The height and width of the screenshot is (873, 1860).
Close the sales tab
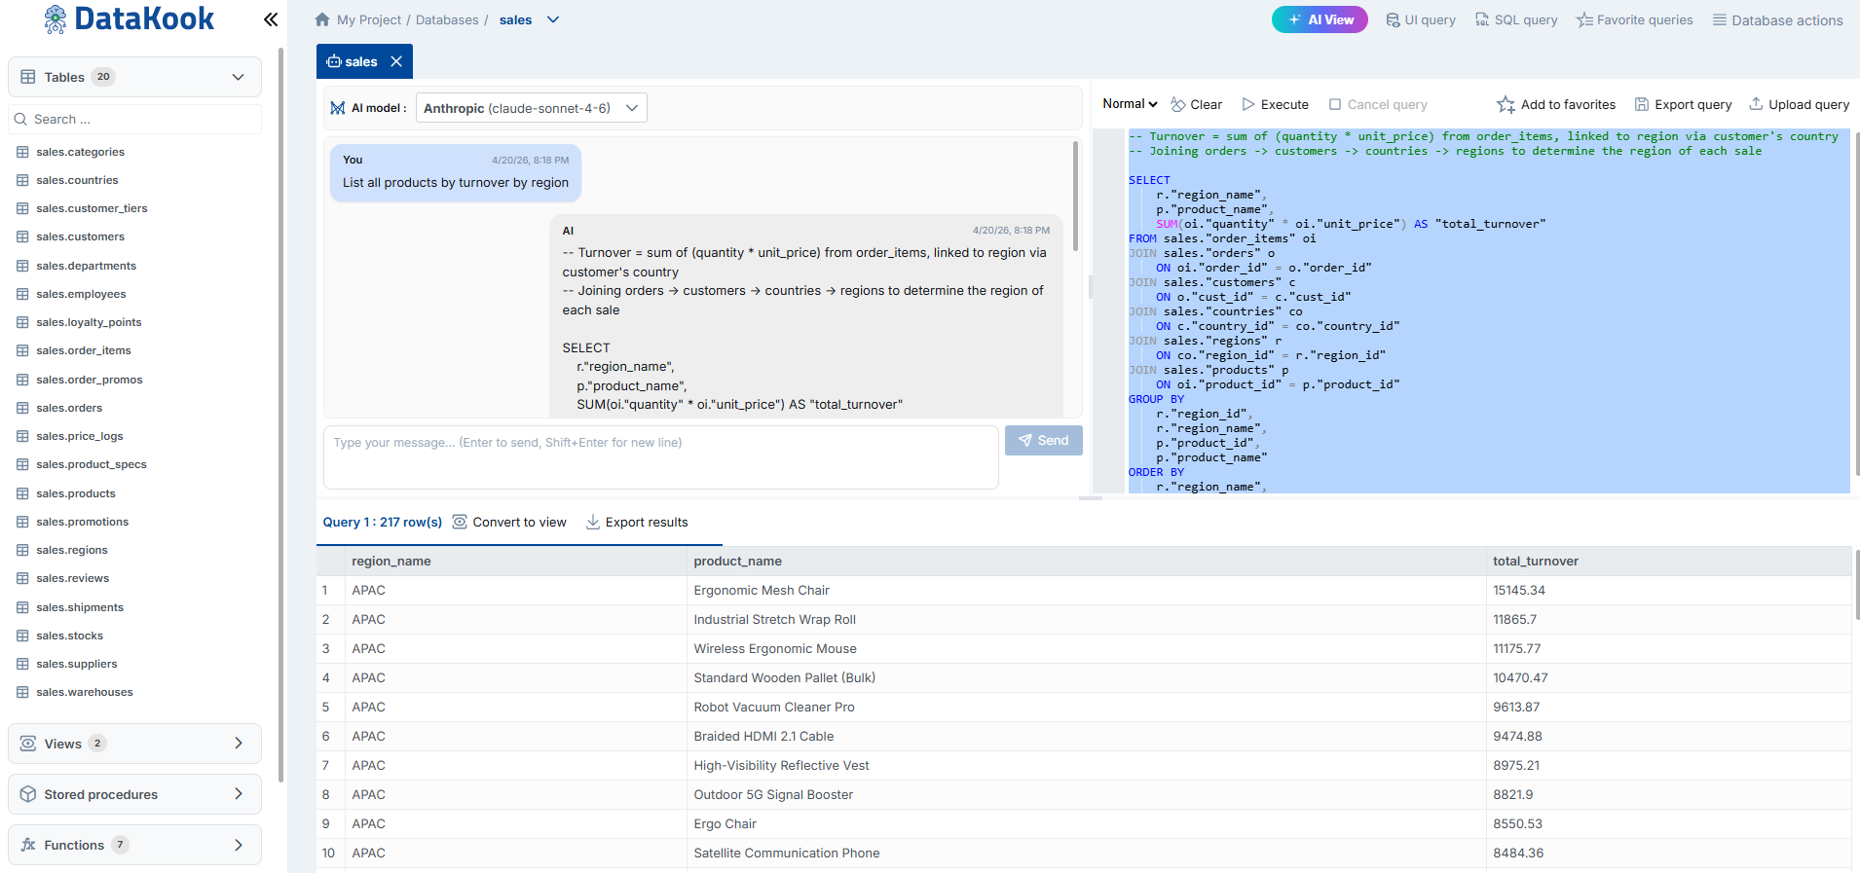click(396, 61)
